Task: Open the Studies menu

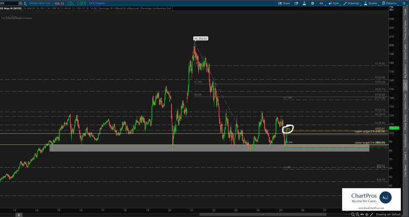Action: [x=371, y=4]
